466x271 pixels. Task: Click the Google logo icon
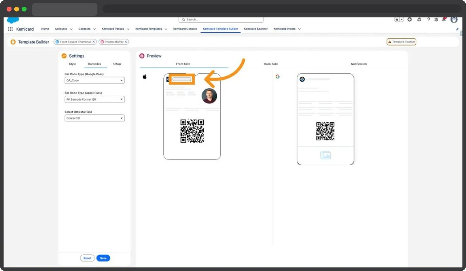(278, 77)
